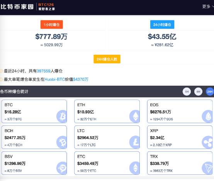
Task: Click the ≈ 3万个BTC quantity text
Action: click(13, 119)
